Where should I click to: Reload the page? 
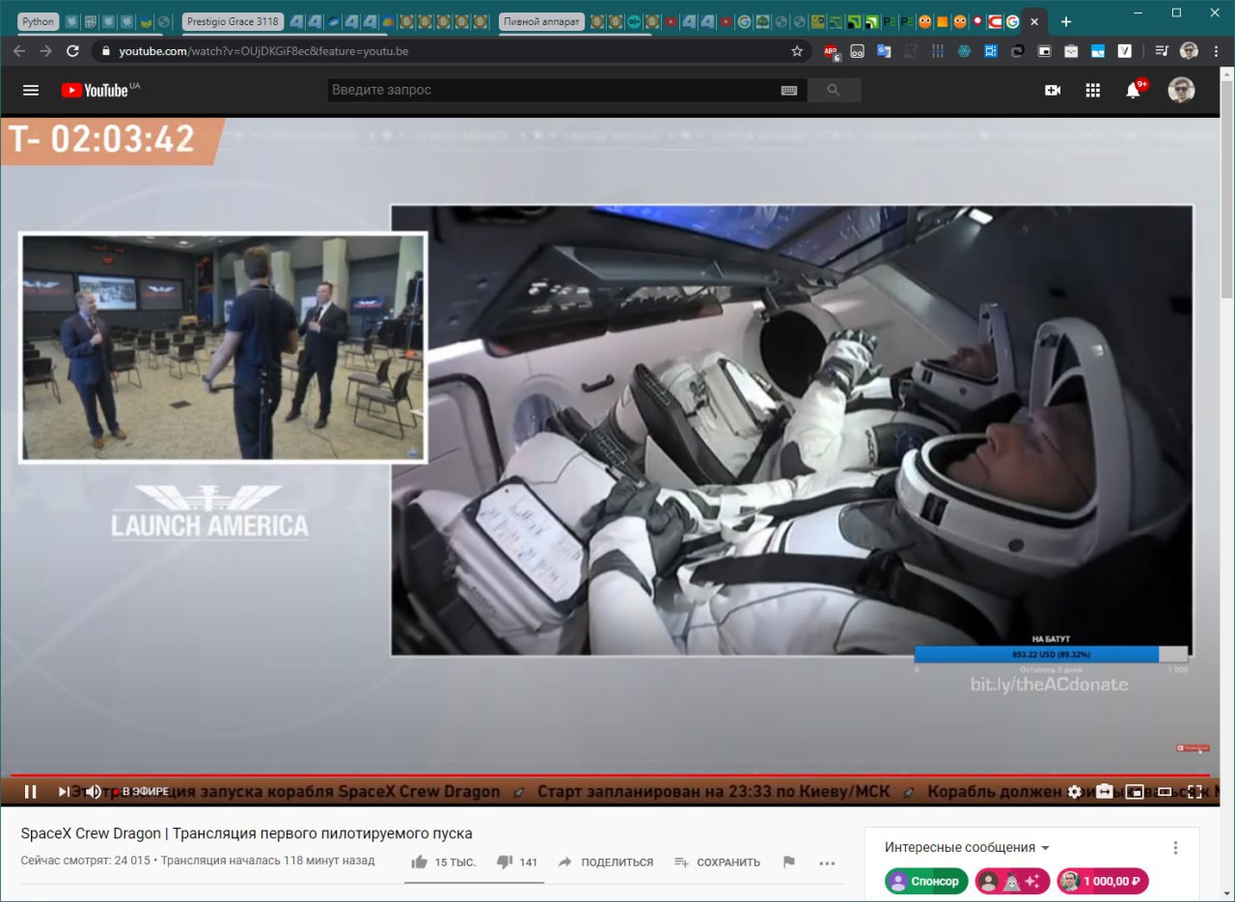pyautogui.click(x=73, y=51)
